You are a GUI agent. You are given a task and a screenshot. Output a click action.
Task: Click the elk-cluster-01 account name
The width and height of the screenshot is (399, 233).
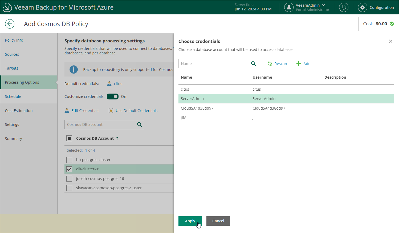pos(88,169)
